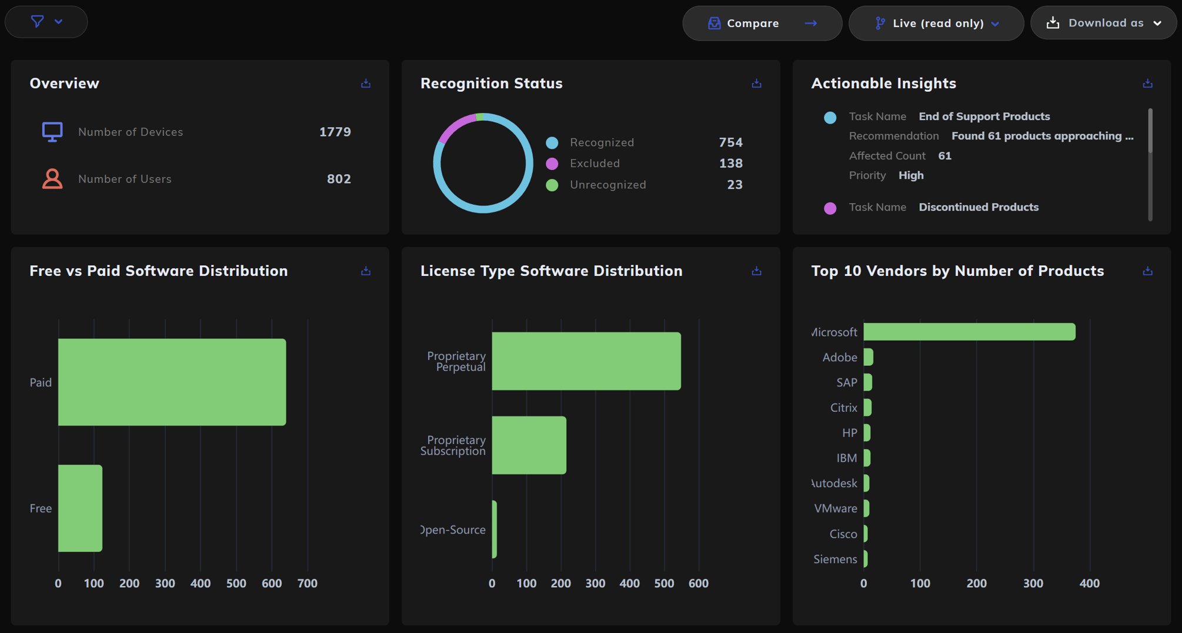Image resolution: width=1182 pixels, height=633 pixels.
Task: Click the Excluded legend color dot
Action: point(552,164)
